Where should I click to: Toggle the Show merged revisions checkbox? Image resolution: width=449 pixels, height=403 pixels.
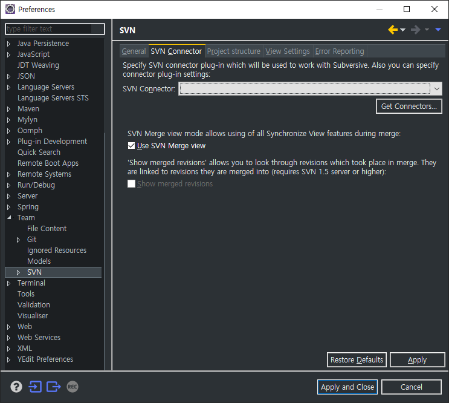[131, 184]
